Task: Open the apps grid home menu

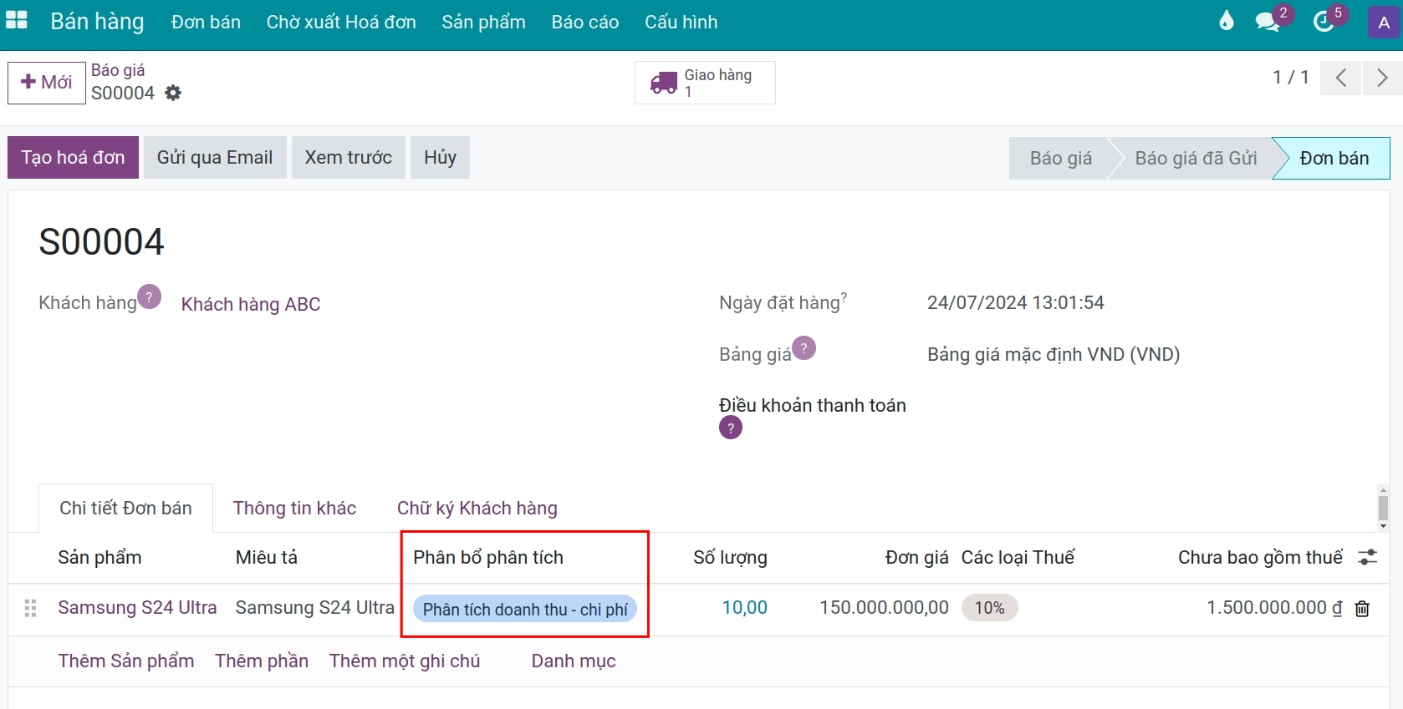Action: pyautogui.click(x=17, y=21)
